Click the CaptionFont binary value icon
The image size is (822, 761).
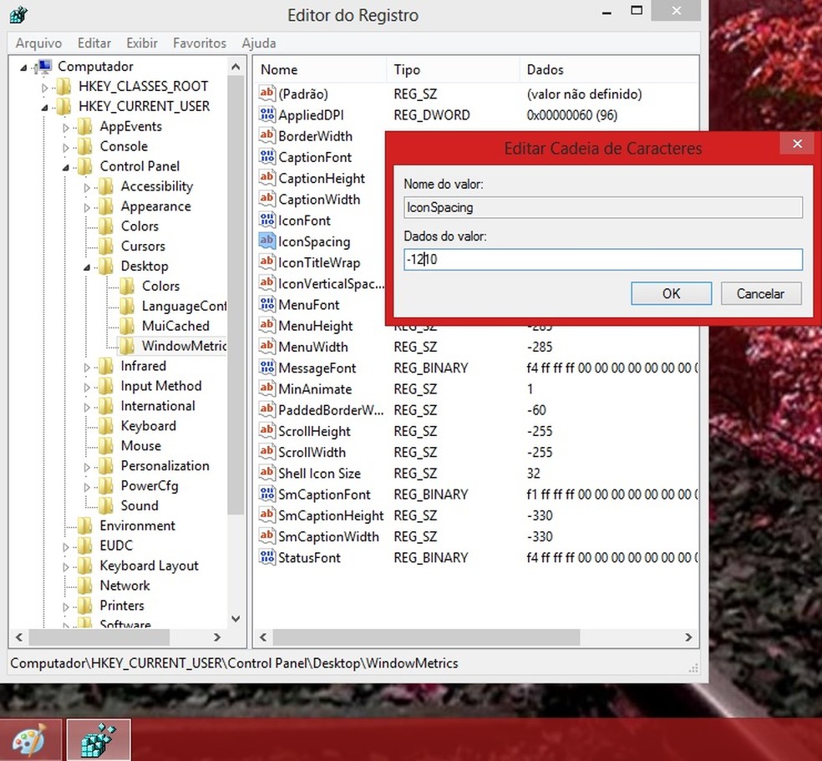point(266,157)
